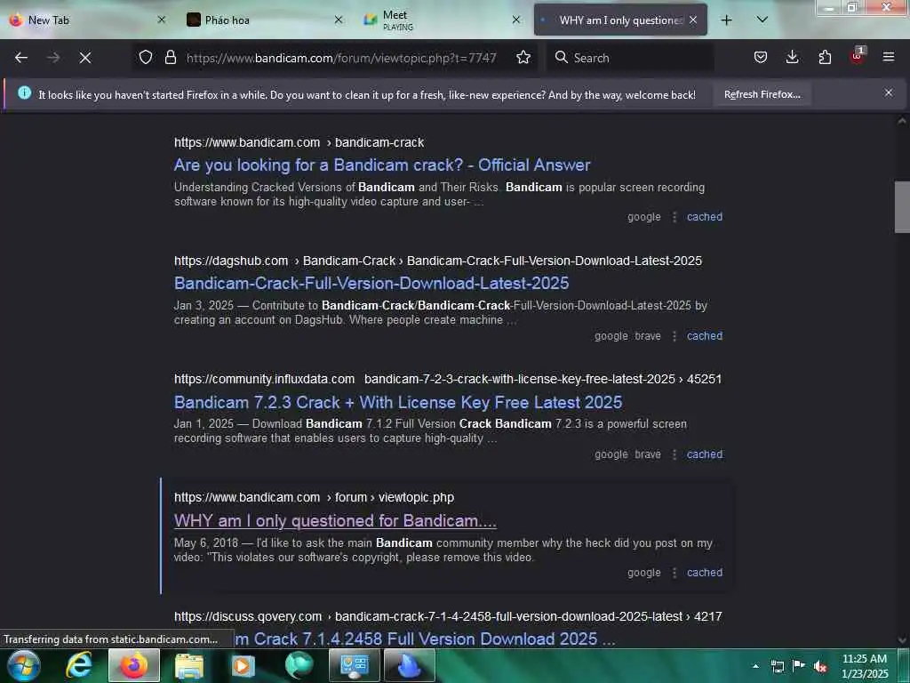Switch to the New Tab tab
The width and height of the screenshot is (910, 683).
point(87,20)
